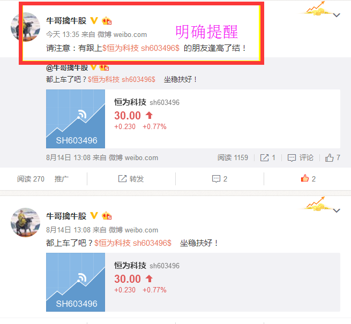Click the 推广 promote link
Screen dimensions: 351x324
61,179
